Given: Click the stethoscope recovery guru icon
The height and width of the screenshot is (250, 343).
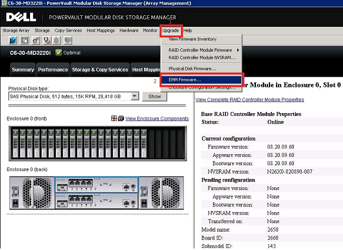Looking at the screenshot, I should click(46, 40).
